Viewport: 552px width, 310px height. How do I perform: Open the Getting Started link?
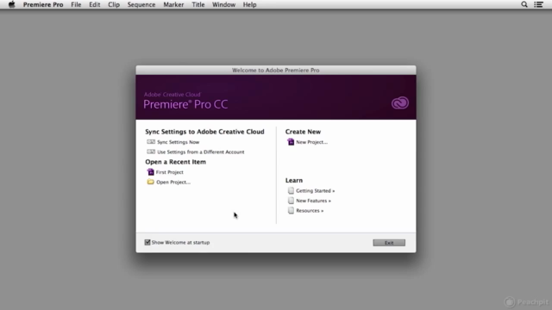pyautogui.click(x=316, y=190)
